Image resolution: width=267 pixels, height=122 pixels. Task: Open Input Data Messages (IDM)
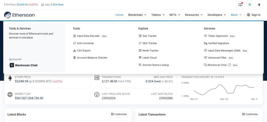[x=224, y=51]
